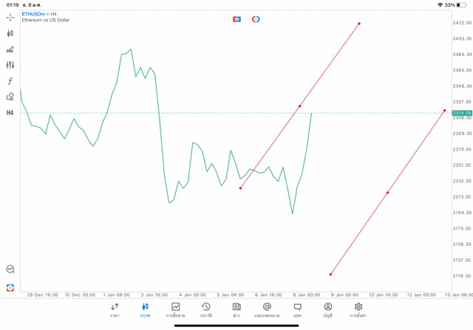Select the crosshair cursor tool
Viewport: 473px width, 330px height.
(10, 17)
